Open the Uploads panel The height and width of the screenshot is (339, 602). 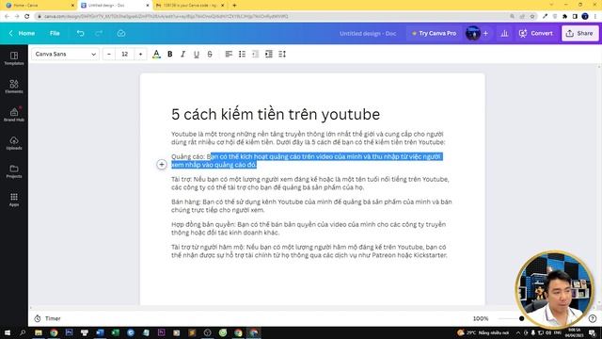point(14,143)
